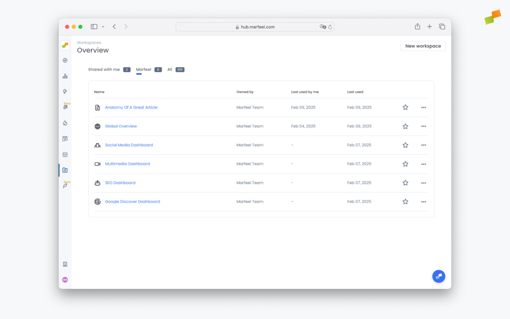The width and height of the screenshot is (510, 319).
Task: Open the organization building icon near sidebar bottom
Action: (x=65, y=264)
